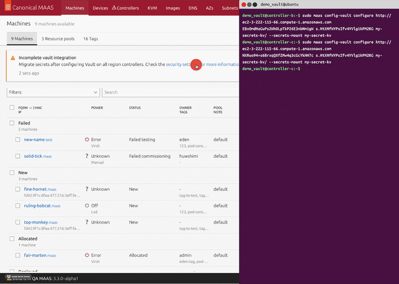
Task: Click 'Failed commissioning' status text
Action: click(x=150, y=156)
